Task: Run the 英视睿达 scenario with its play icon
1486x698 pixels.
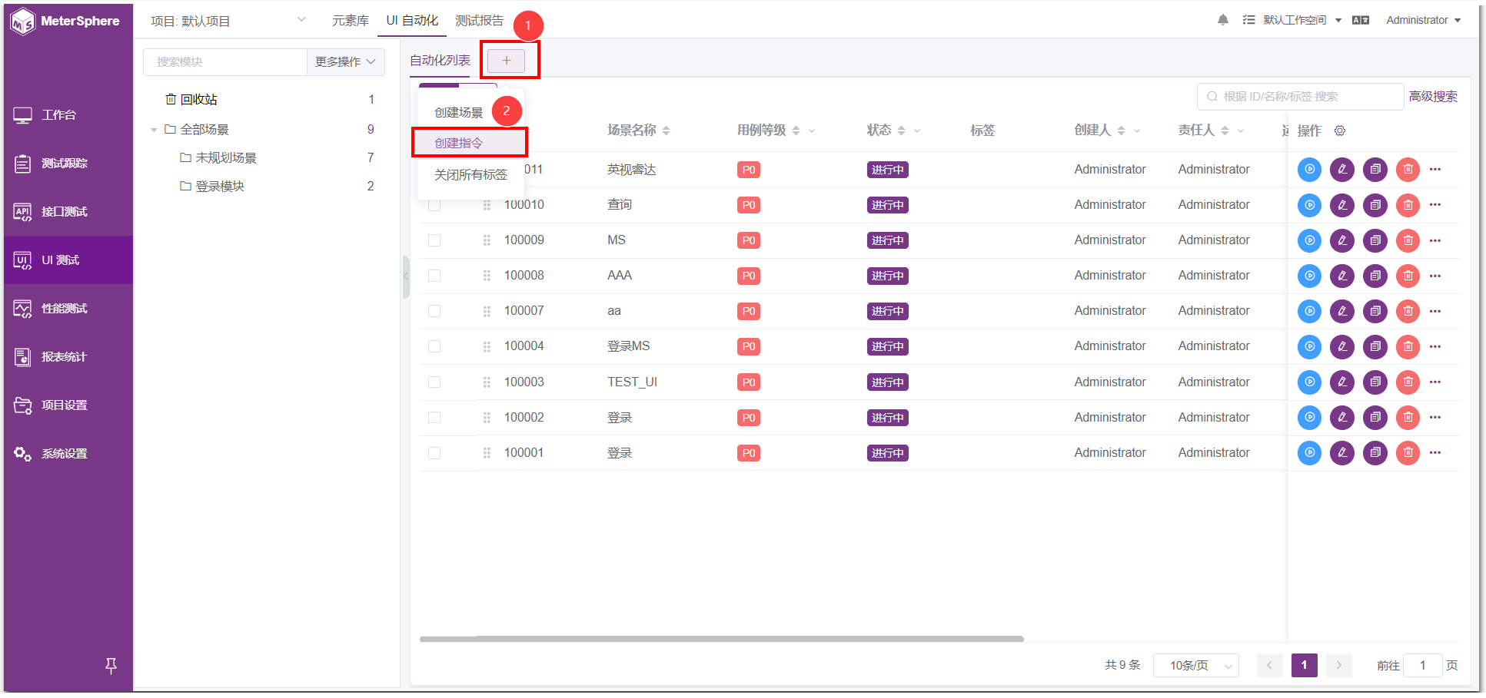Action: pyautogui.click(x=1309, y=169)
